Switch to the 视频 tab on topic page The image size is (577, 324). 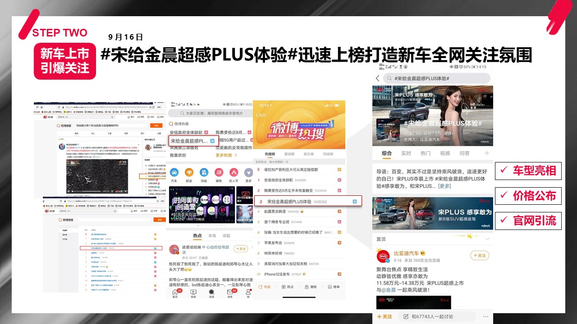coord(445,153)
